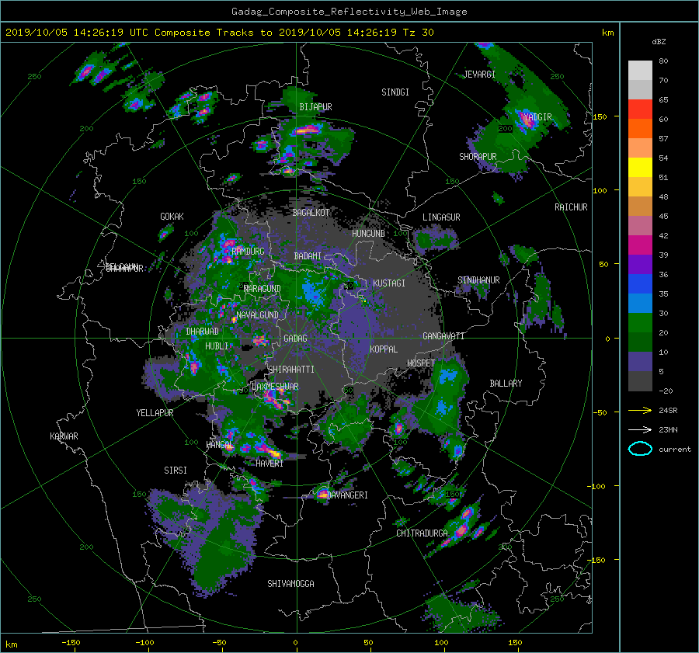The width and height of the screenshot is (699, 653).
Task: Click the SIRSI city label
Action: (x=176, y=471)
